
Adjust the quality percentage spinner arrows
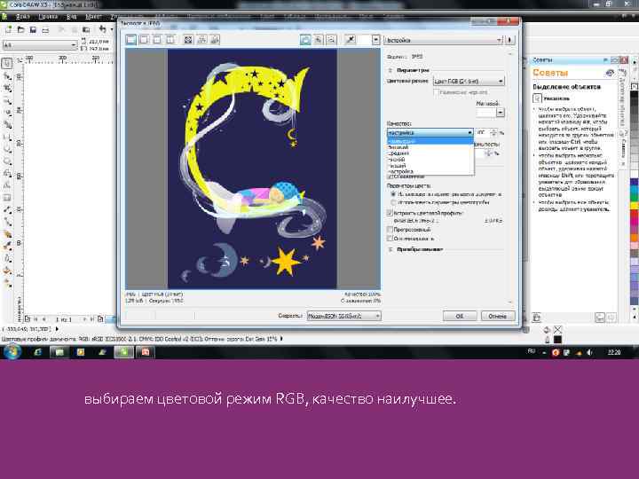click(x=494, y=133)
